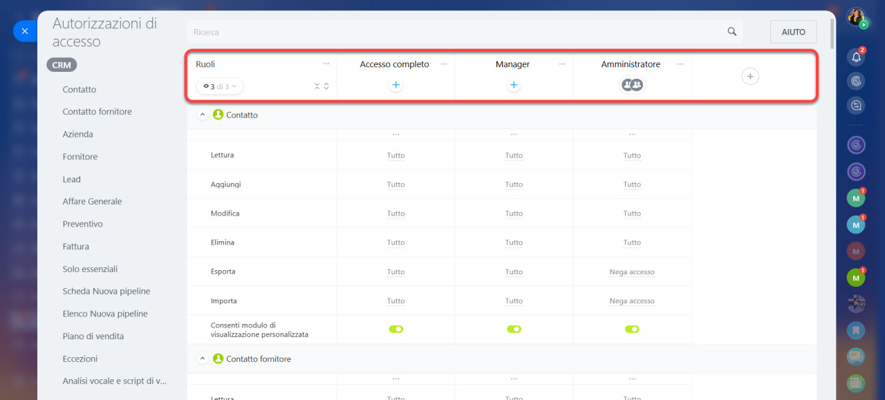Open Eccezioni in the sidebar
This screenshot has width=885, height=400.
[80, 359]
